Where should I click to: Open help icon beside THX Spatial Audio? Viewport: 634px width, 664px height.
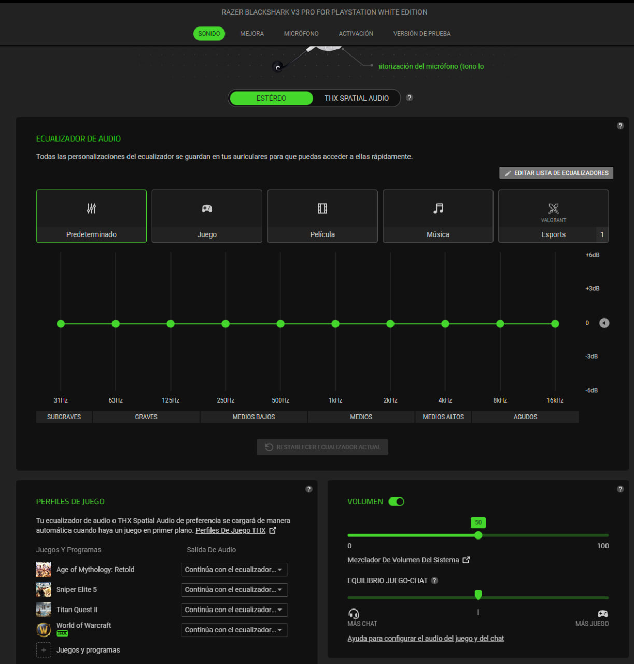point(410,98)
